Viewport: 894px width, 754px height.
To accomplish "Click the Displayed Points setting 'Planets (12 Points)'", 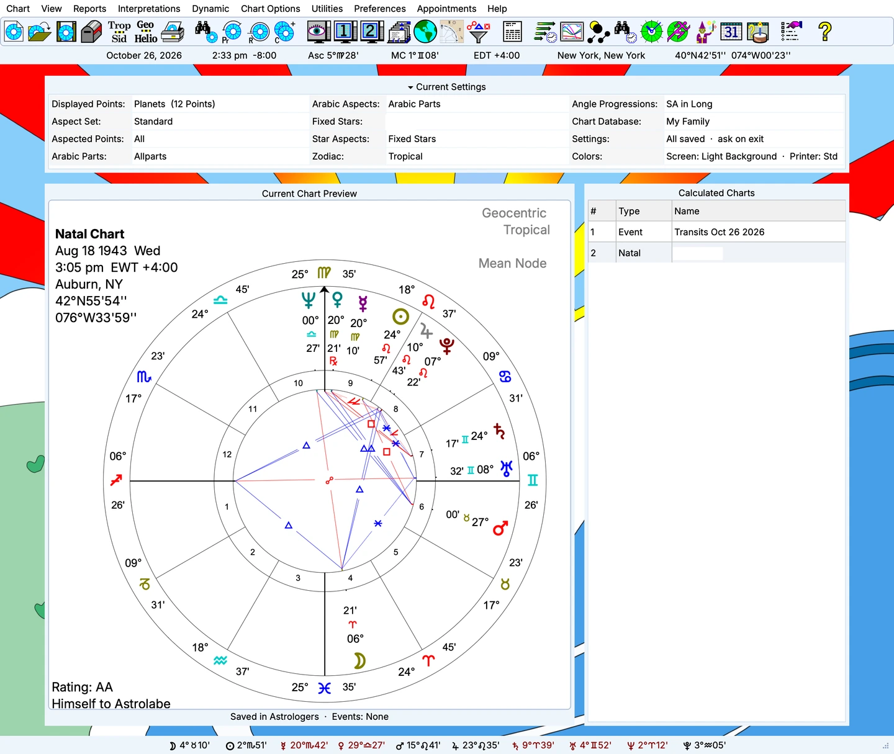I will [174, 104].
